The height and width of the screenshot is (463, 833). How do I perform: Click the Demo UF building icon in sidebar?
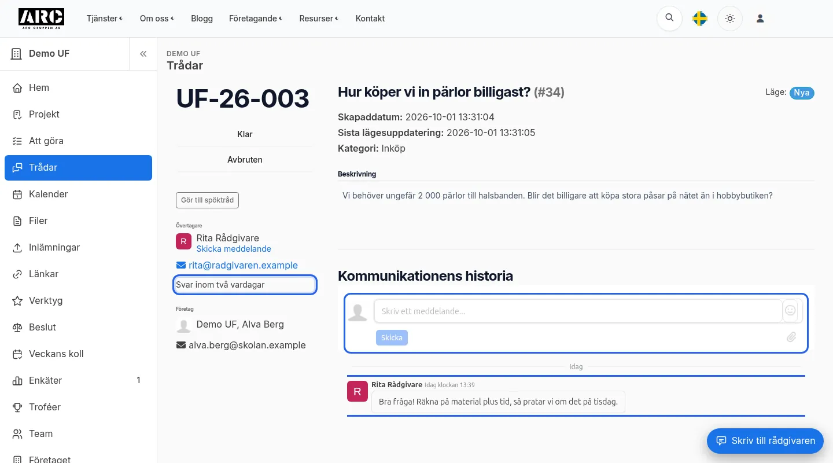tap(16, 54)
